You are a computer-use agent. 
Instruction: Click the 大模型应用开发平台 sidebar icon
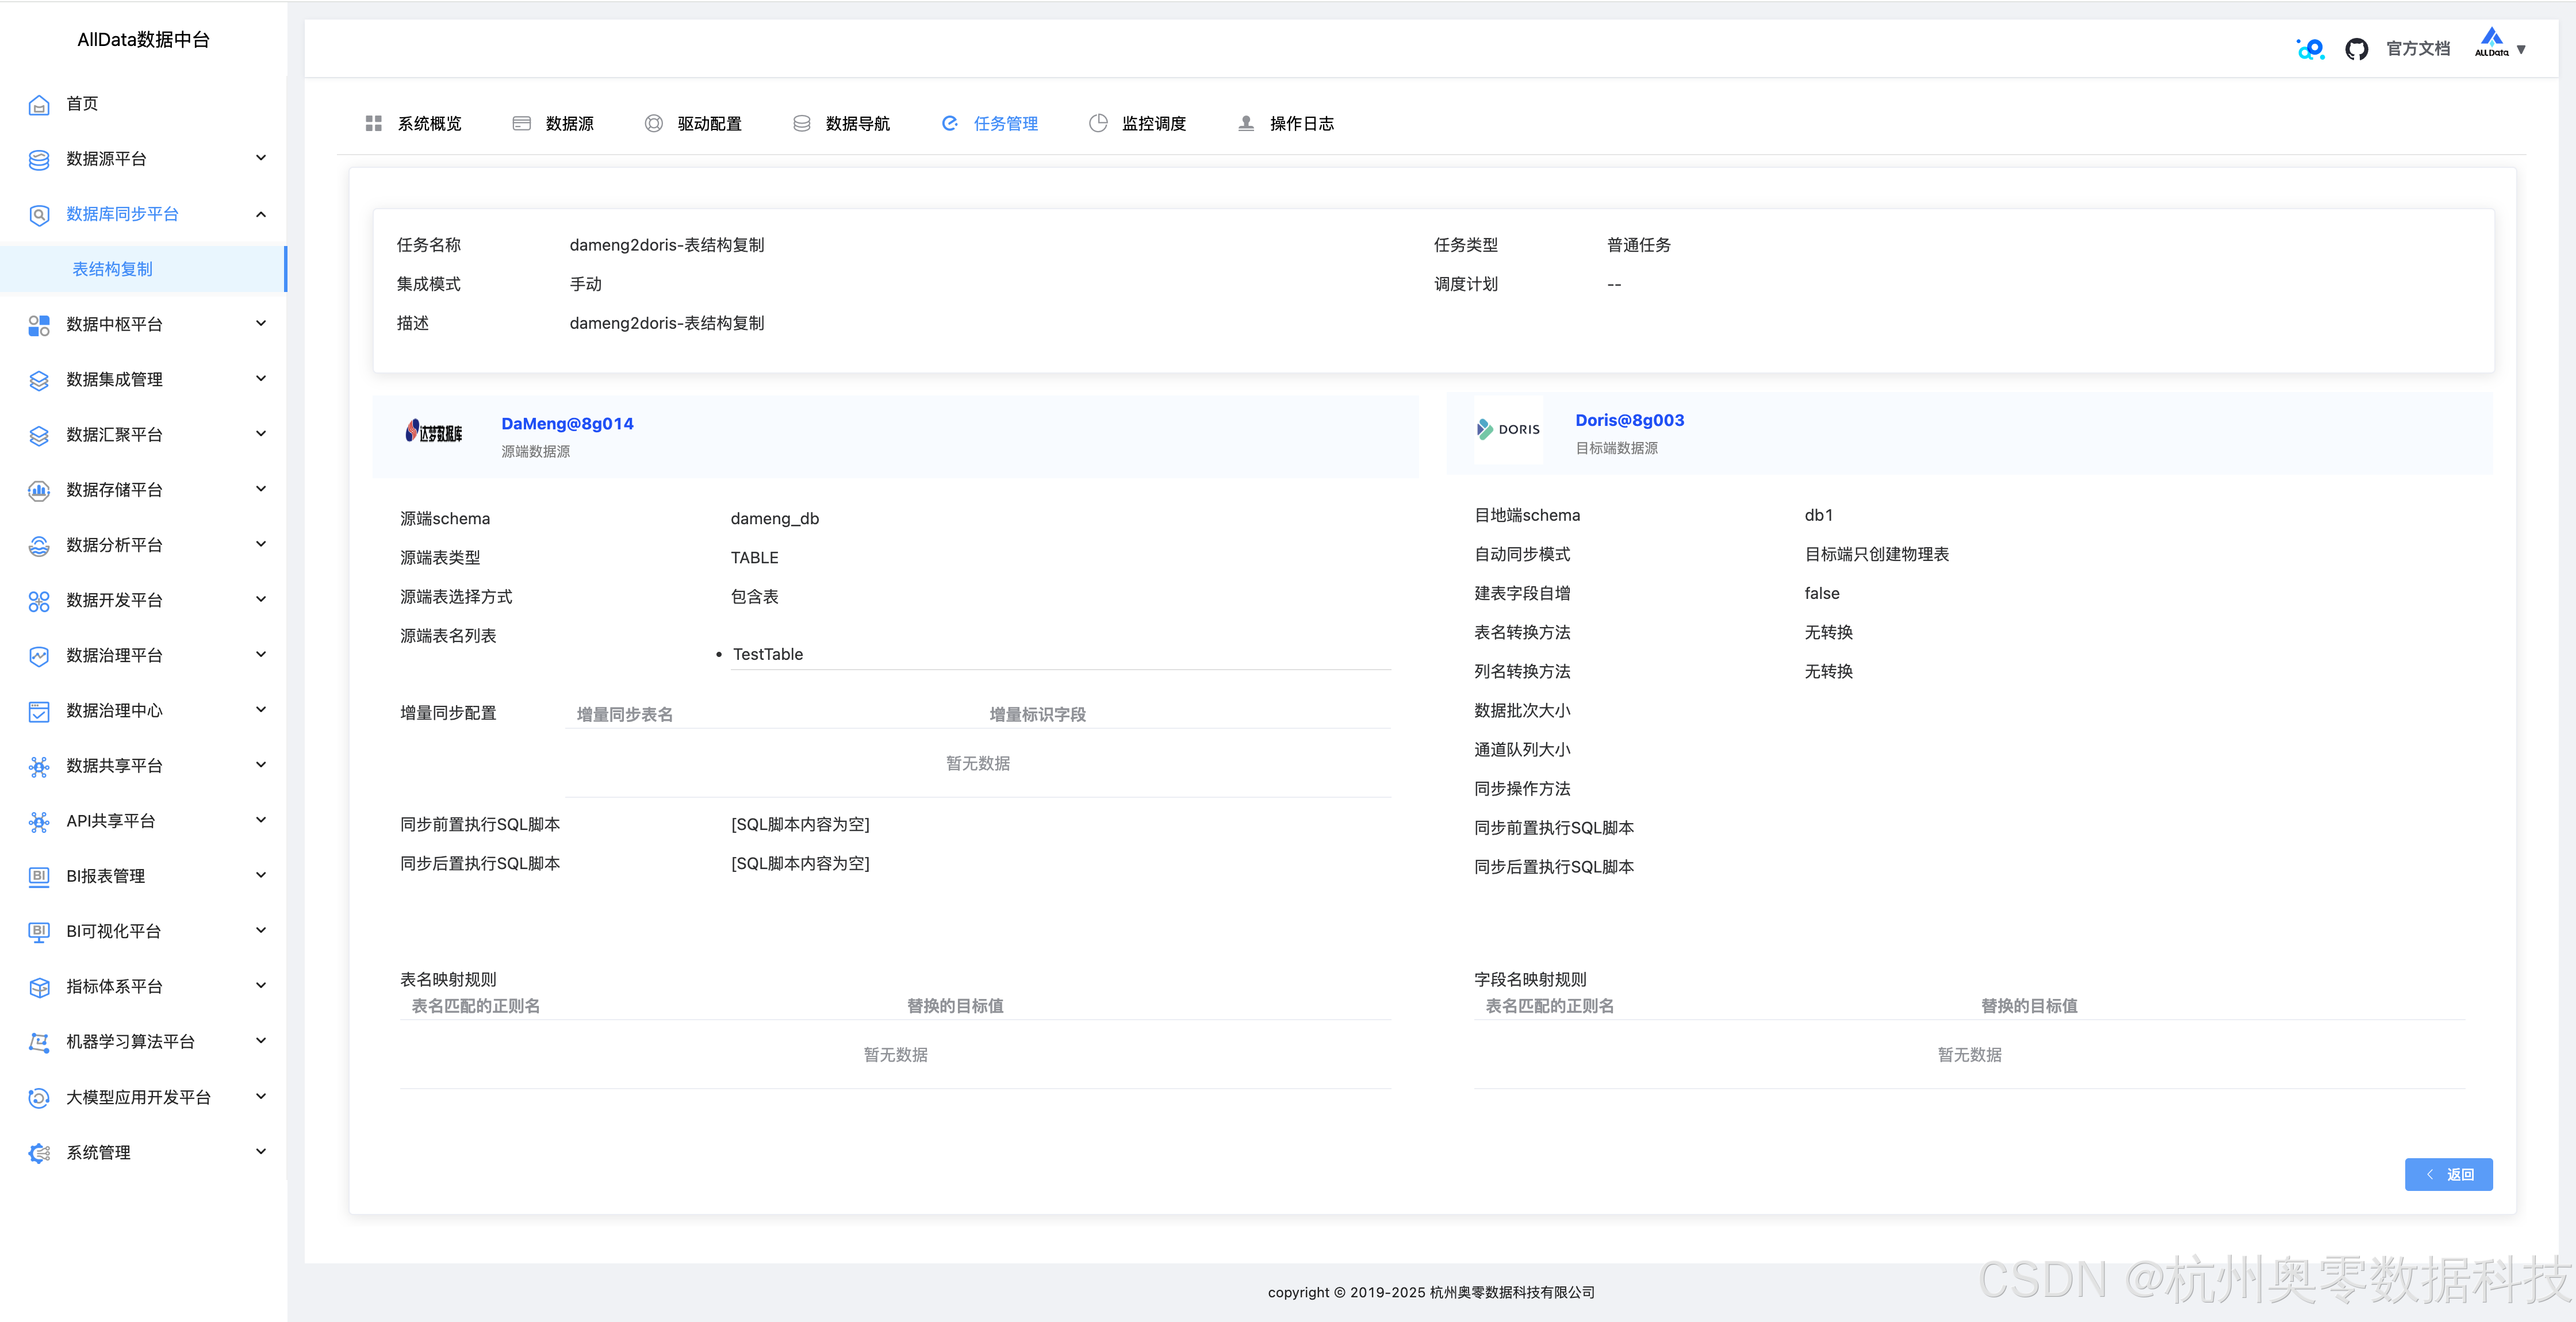coord(39,1097)
